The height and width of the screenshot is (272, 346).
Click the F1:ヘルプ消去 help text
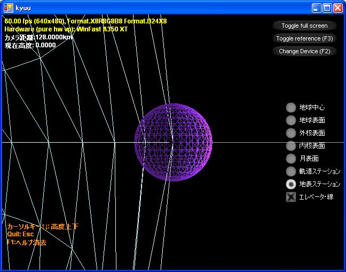click(27, 242)
